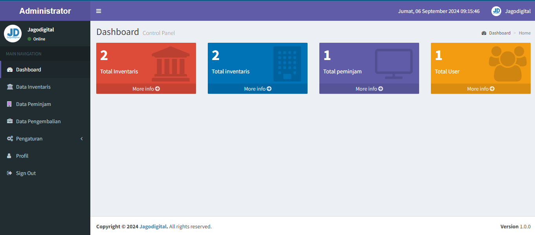Screen dimensions: 535x235
Task: Open the Data Peminjam menu
Action: coord(45,104)
